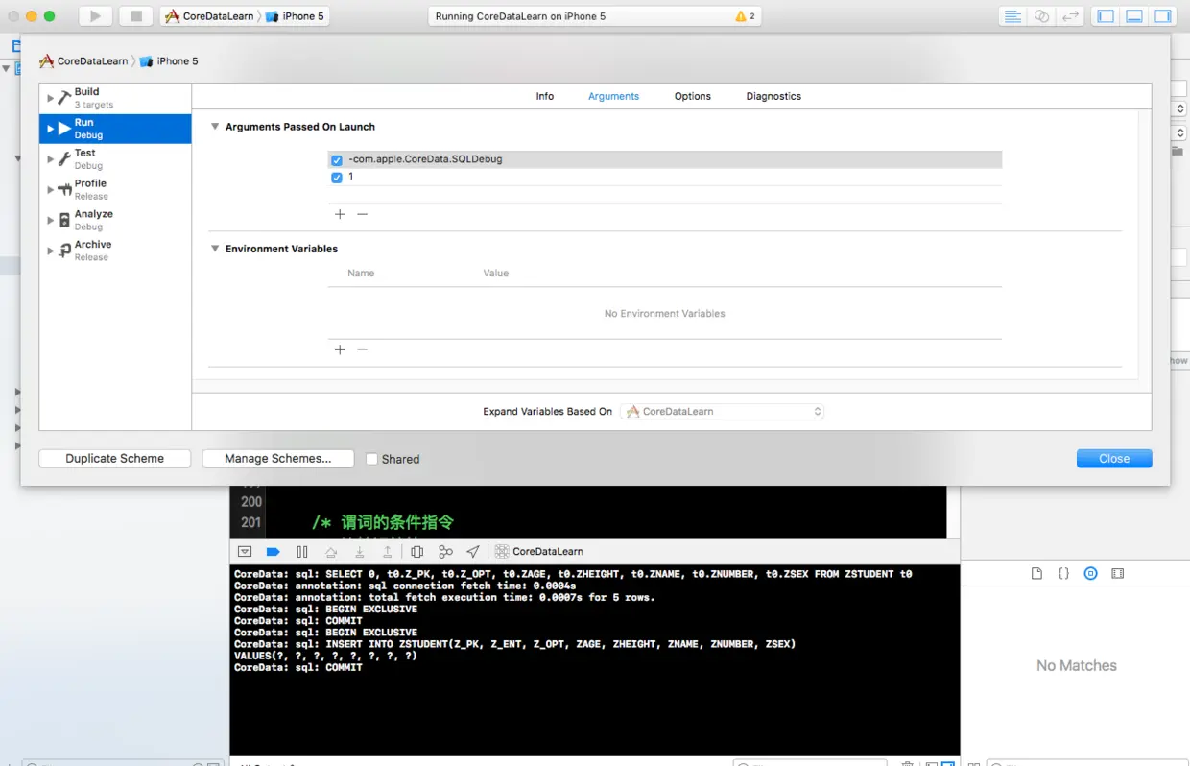This screenshot has width=1190, height=766.
Task: Close the scheme editor sheet
Action: point(1114,459)
